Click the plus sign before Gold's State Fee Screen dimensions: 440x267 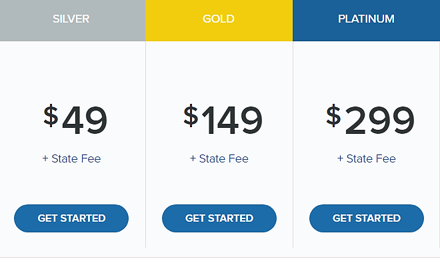coord(193,158)
